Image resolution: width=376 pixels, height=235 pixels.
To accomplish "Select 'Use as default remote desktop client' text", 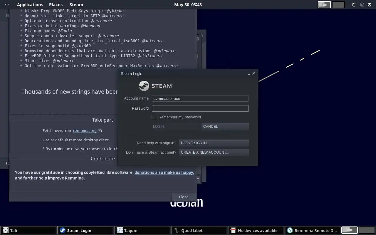I will point(75,140).
